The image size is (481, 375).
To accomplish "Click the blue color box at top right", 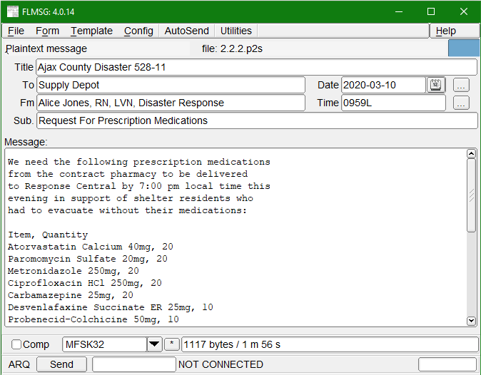I will point(463,48).
